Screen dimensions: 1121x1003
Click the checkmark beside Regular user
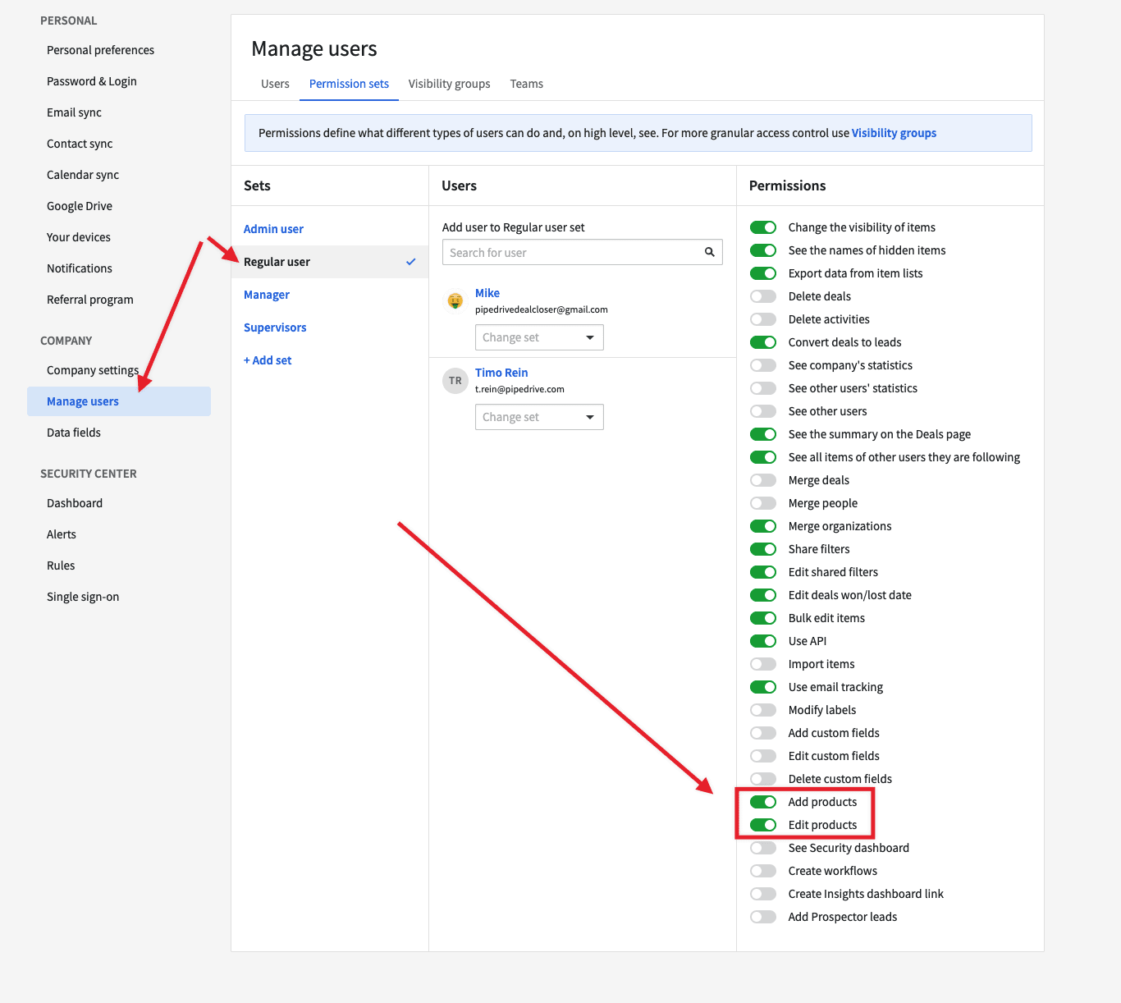tap(410, 262)
